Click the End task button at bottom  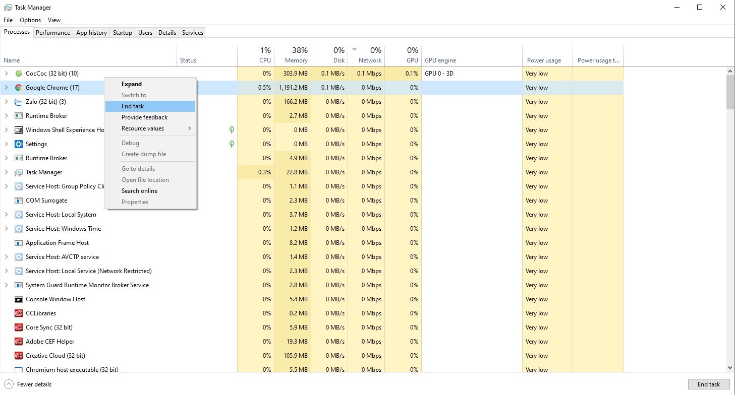[x=708, y=384]
